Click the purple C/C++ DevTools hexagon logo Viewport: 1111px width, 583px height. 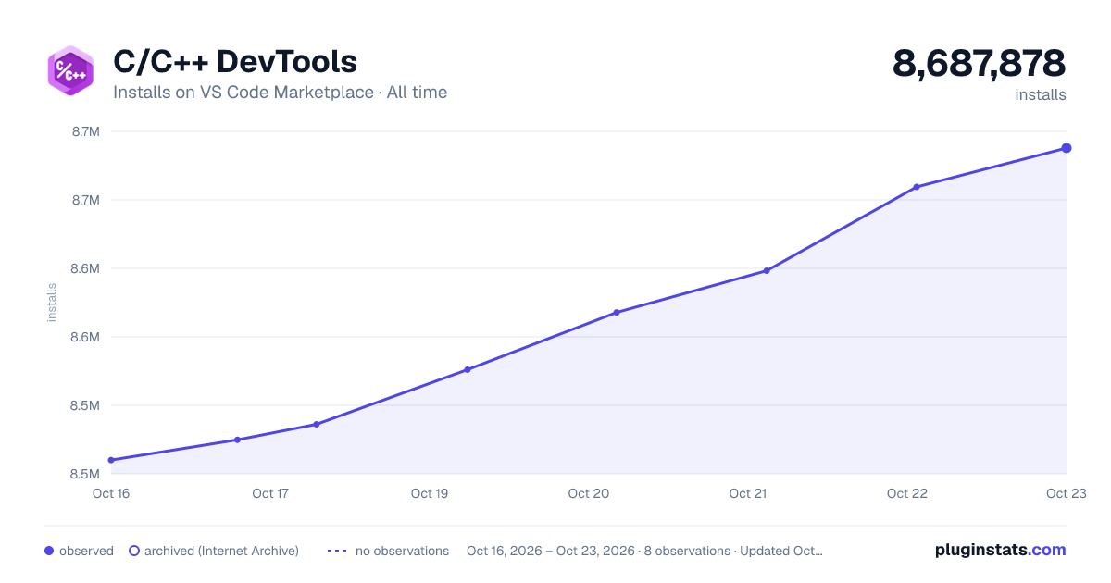[x=70, y=70]
